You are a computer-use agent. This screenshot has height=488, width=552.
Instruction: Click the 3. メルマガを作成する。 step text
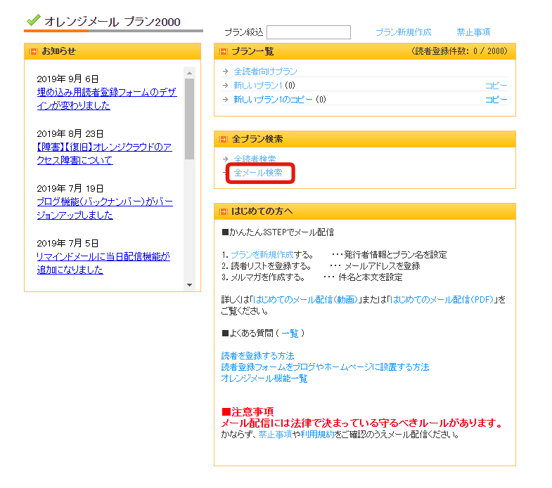(263, 277)
